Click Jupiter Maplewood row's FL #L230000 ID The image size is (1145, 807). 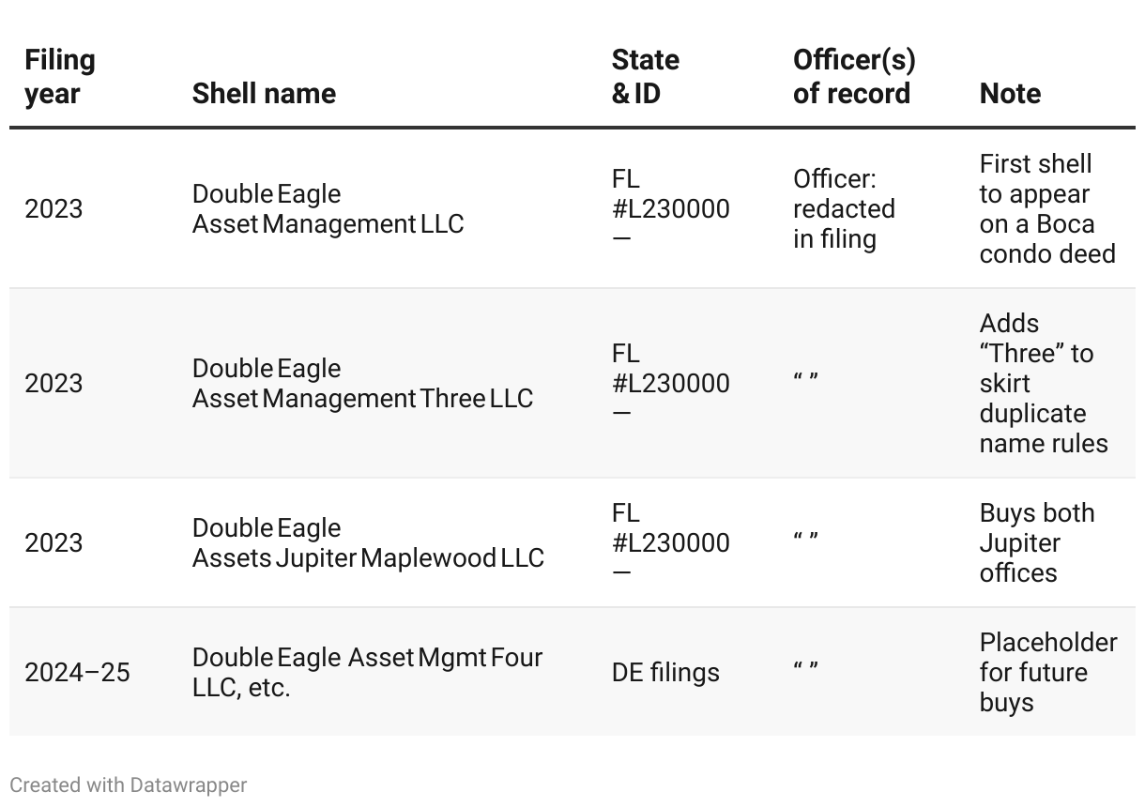[x=670, y=543]
